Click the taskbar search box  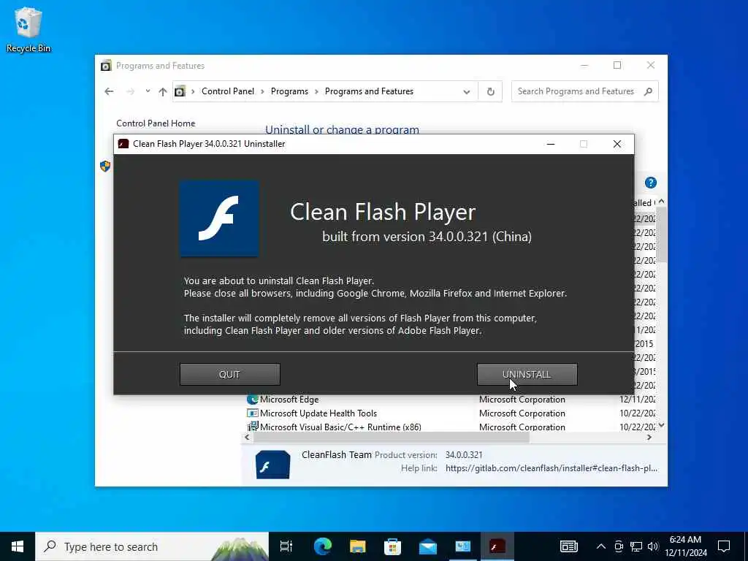coord(152,546)
